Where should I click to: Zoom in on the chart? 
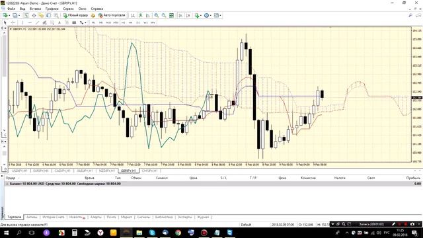156,15
